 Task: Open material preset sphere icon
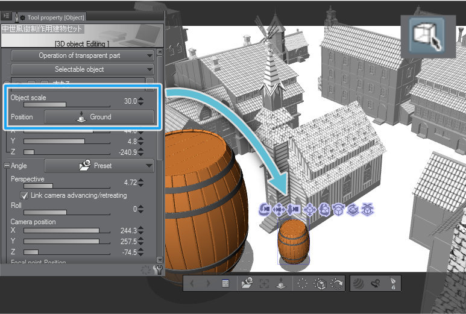coord(359,283)
